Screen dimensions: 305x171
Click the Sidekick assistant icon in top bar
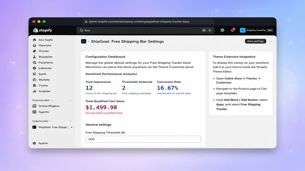pos(222,30)
